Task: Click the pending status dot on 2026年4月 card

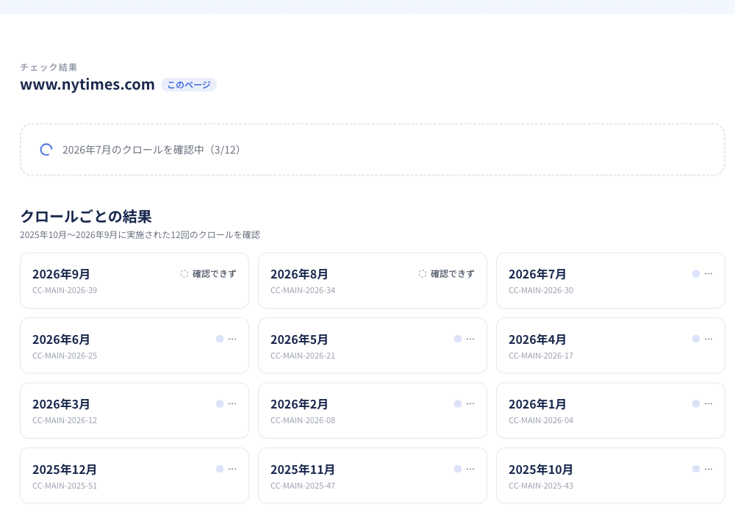Action: click(696, 339)
